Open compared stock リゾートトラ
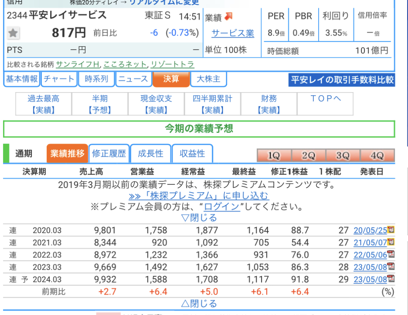Viewport: 408px width, 315px height. coord(173,64)
